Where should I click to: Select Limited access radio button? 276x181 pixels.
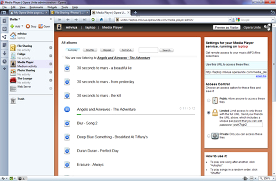209,113
